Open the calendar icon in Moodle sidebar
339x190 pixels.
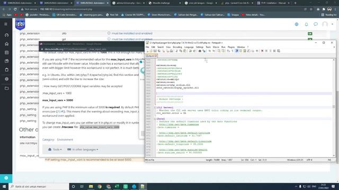6,53
